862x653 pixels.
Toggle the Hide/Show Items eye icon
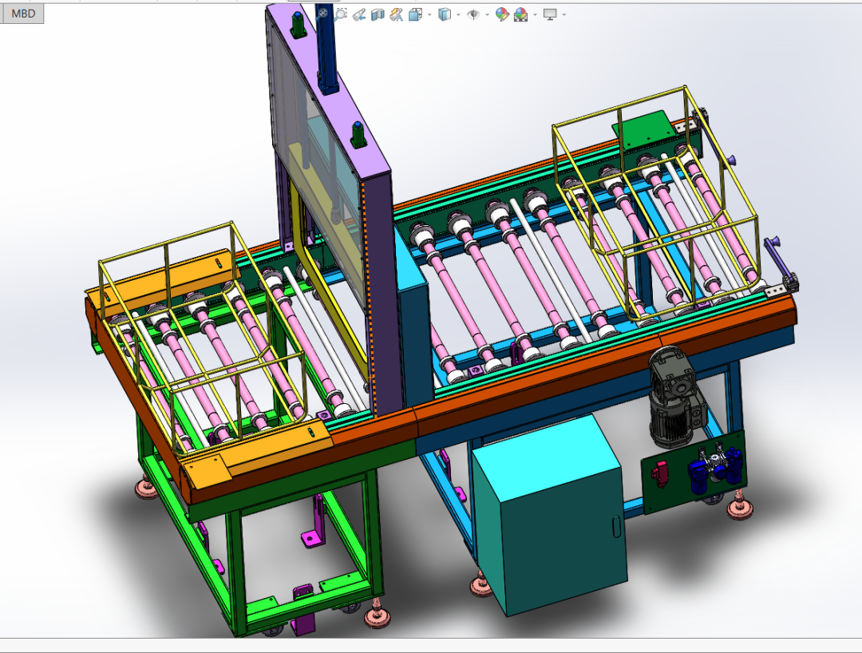tap(473, 14)
